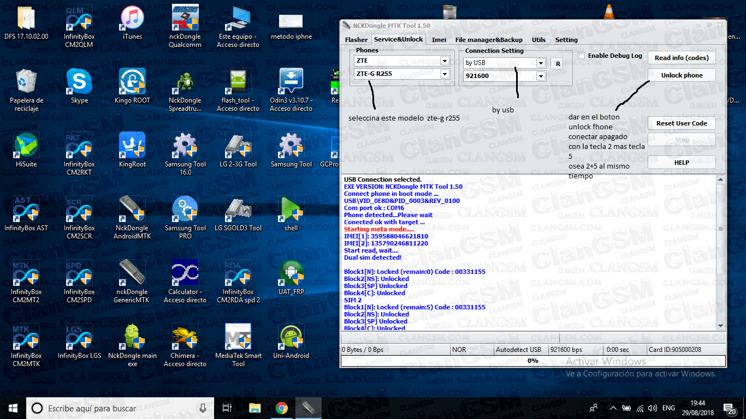The height and width of the screenshot is (419, 746).
Task: Open the 921600 baud rate dropdown
Action: pos(541,76)
